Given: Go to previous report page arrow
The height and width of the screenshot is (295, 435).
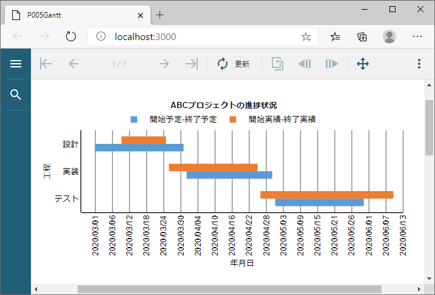Looking at the screenshot, I should (73, 64).
